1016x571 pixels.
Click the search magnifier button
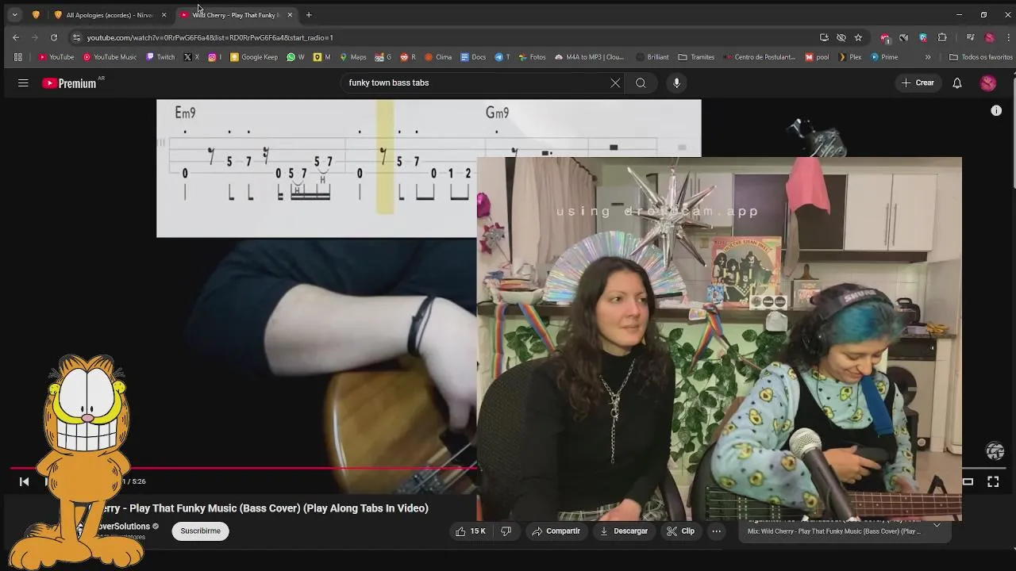(x=641, y=82)
